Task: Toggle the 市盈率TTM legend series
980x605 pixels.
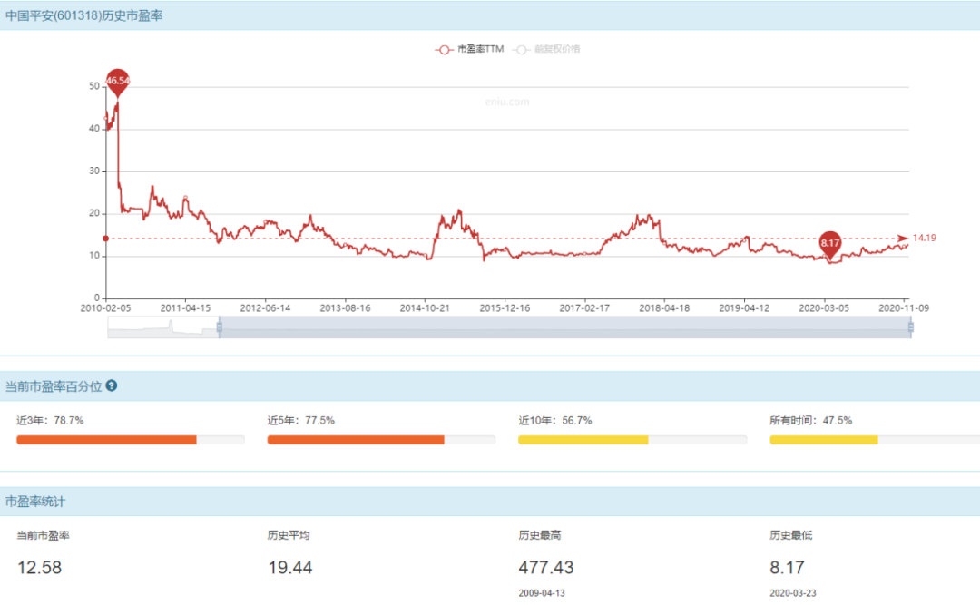Action: (x=469, y=49)
